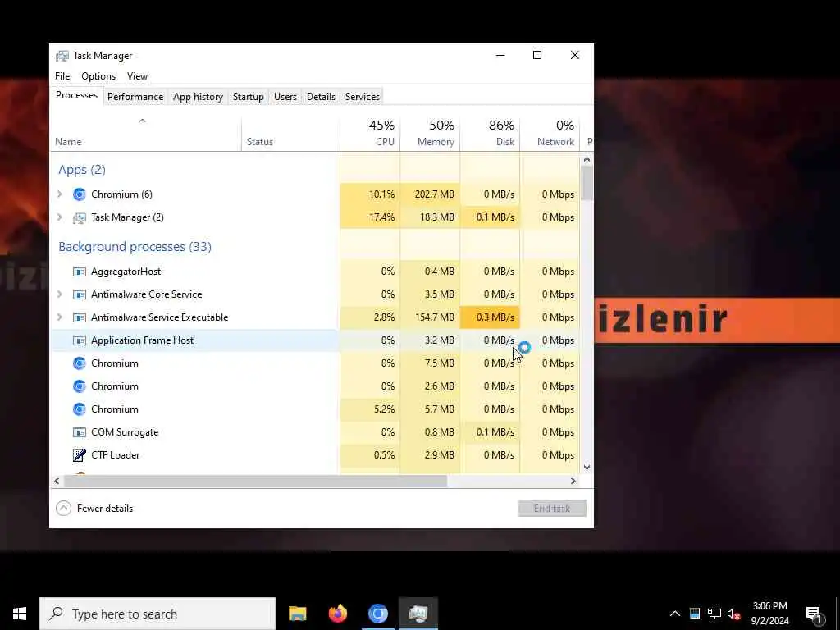840x630 pixels.
Task: Sort by the Status column header
Action: tap(290, 133)
